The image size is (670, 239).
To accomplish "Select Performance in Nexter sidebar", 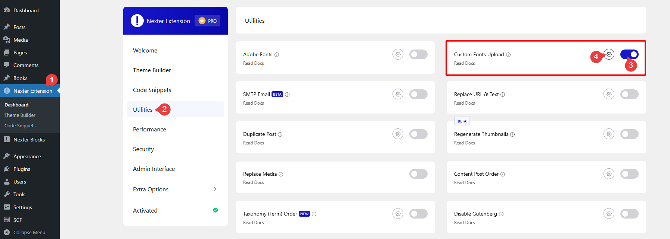I will (x=149, y=129).
